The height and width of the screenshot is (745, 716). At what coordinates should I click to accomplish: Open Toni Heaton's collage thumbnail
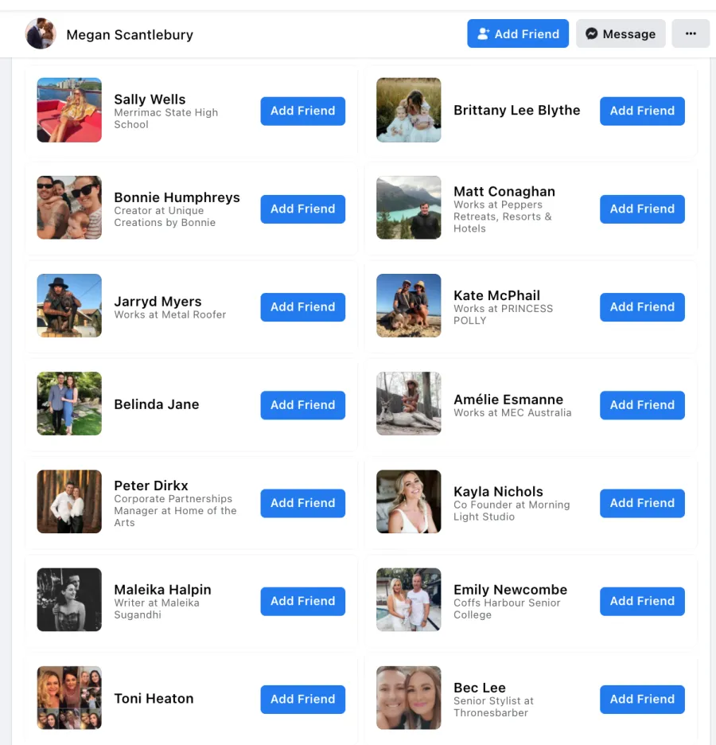69,697
